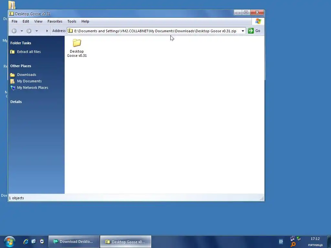Minimize the Desktop Goose window

[238, 13]
